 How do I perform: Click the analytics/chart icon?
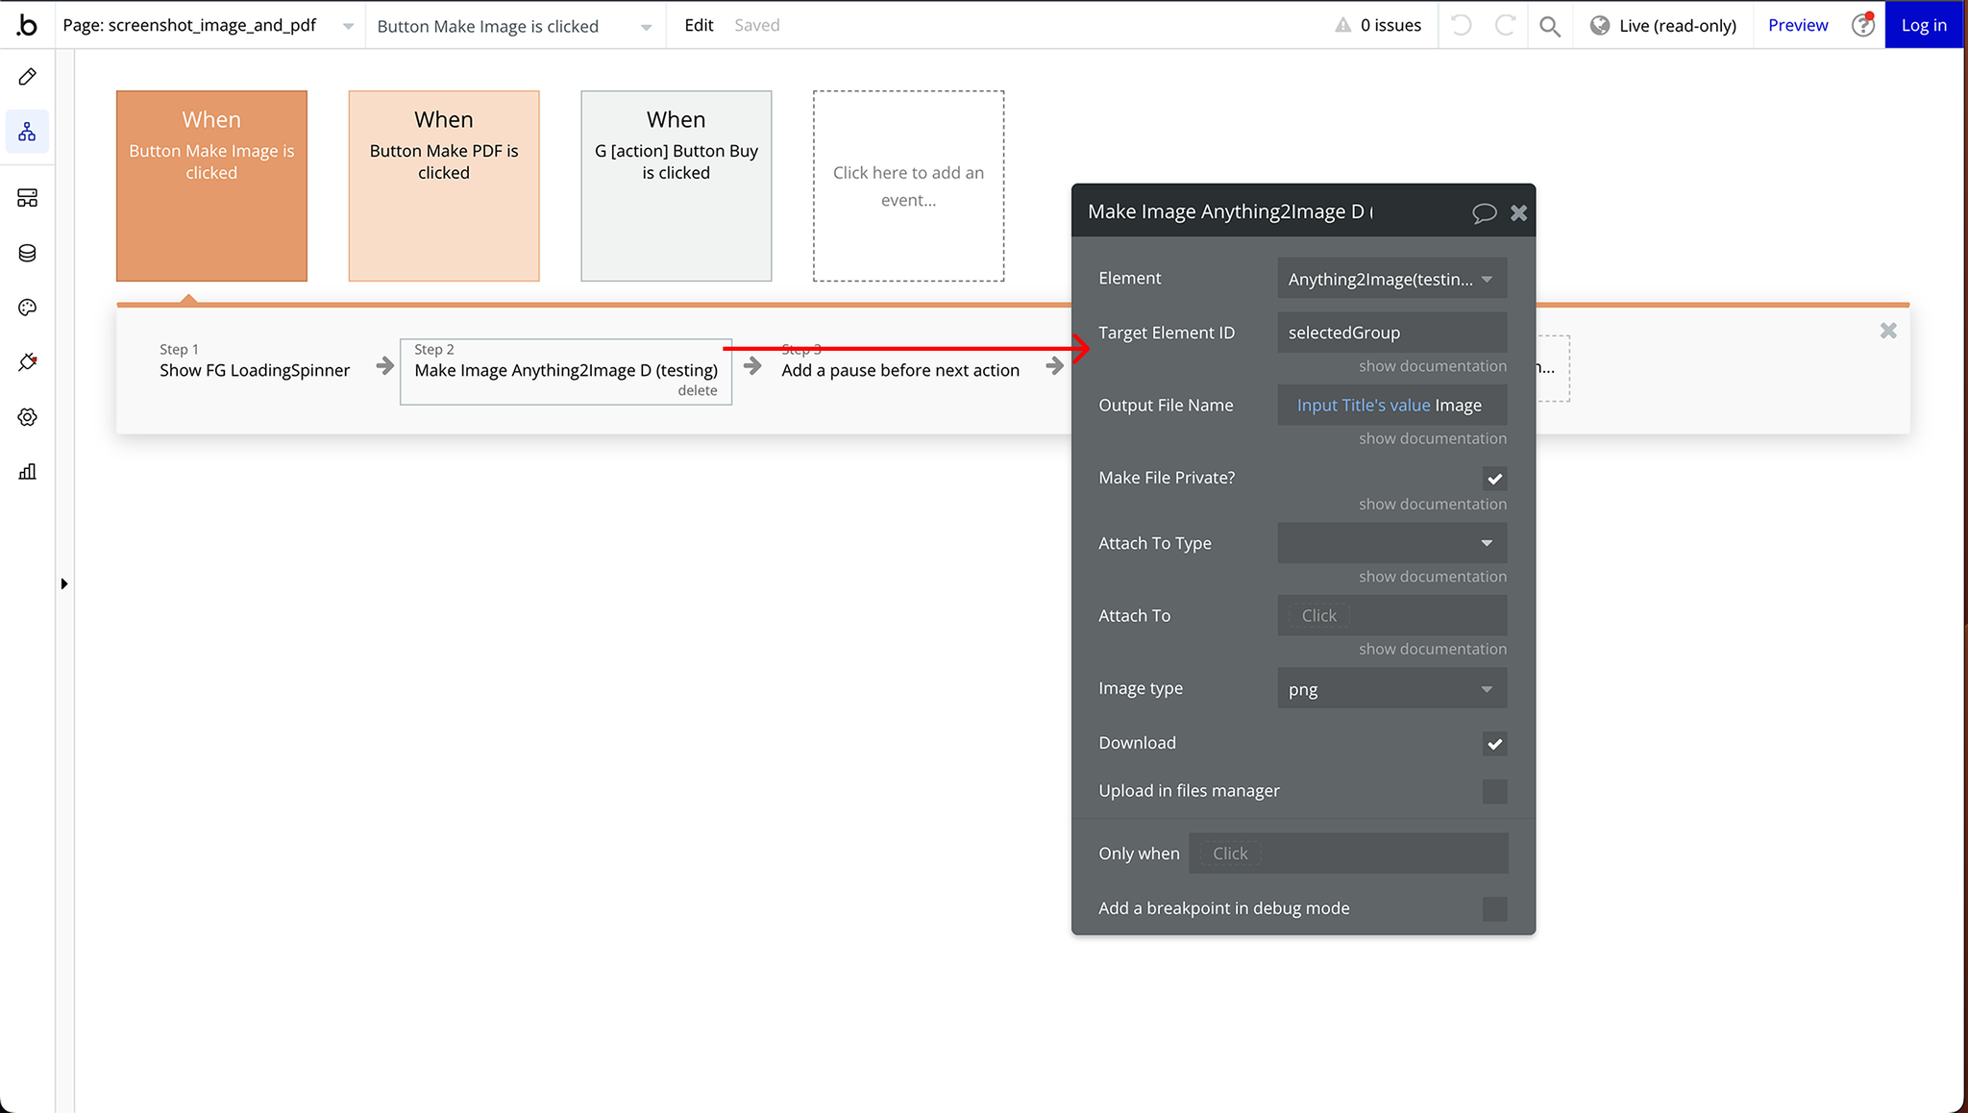click(27, 472)
